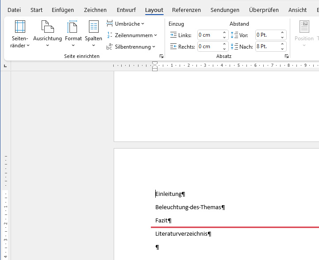
Task: Open the Umbrüche breaks dropdown
Action: [x=126, y=24]
